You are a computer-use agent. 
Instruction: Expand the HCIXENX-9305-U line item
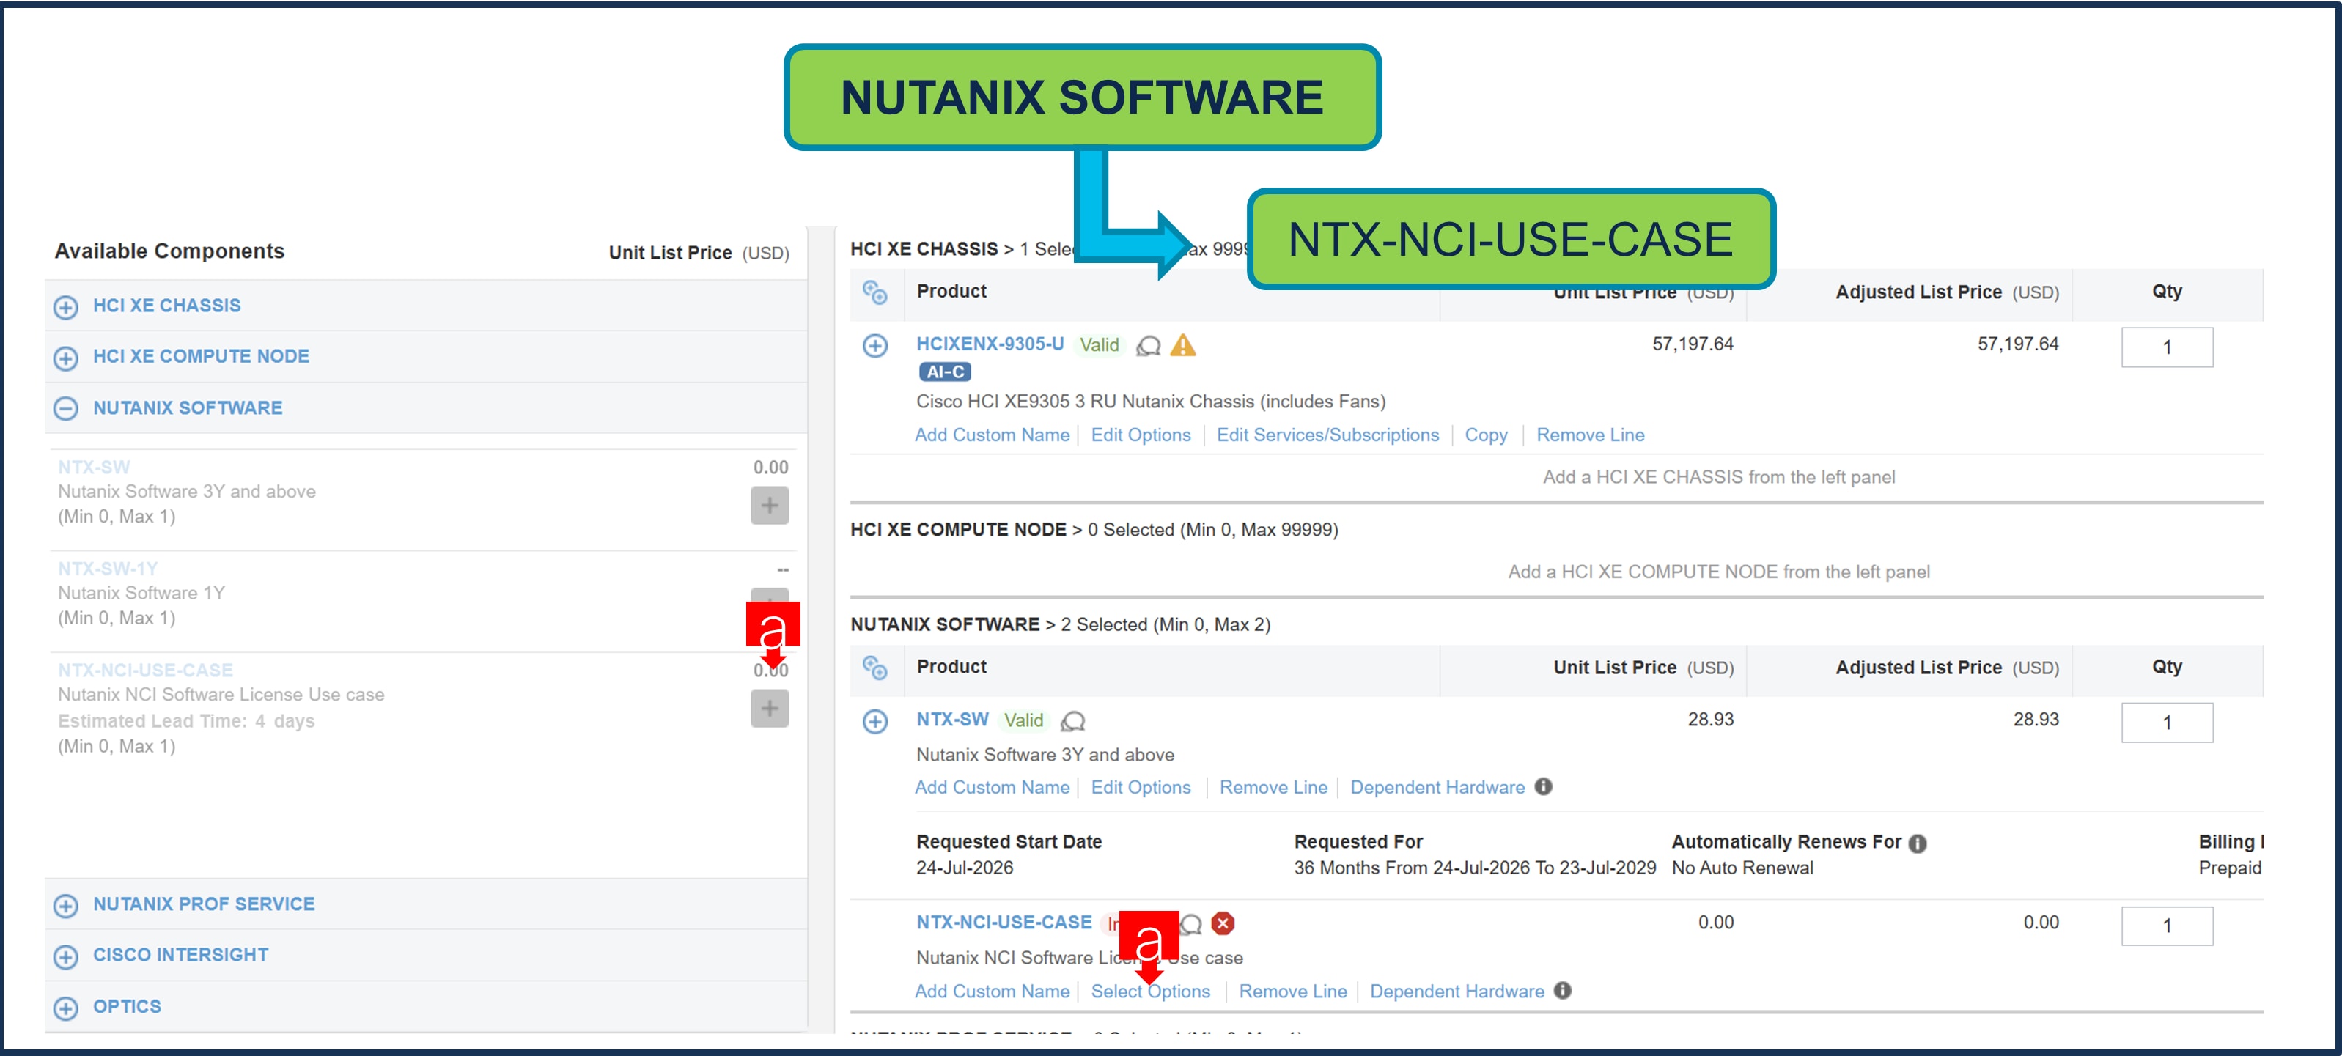click(x=874, y=345)
